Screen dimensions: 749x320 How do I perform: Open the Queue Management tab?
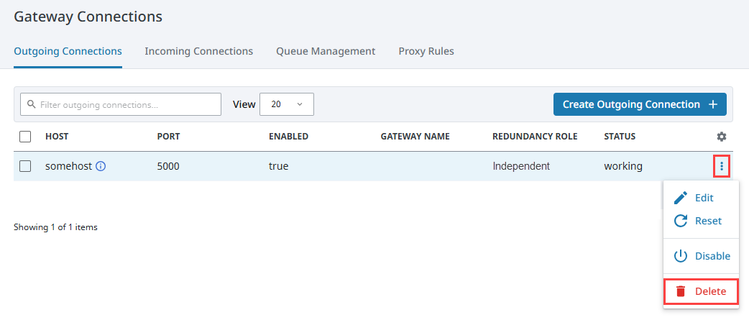[x=326, y=51]
